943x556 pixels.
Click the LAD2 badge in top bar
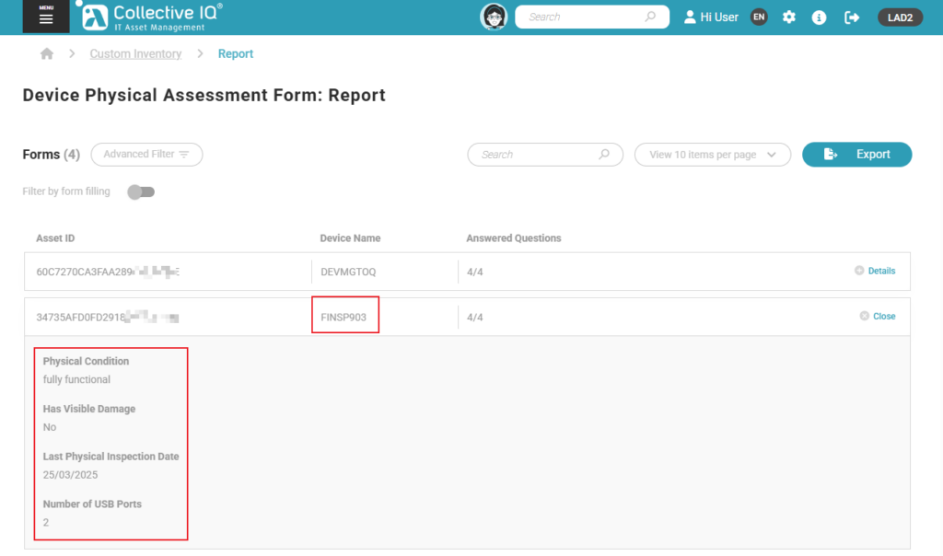pyautogui.click(x=900, y=17)
